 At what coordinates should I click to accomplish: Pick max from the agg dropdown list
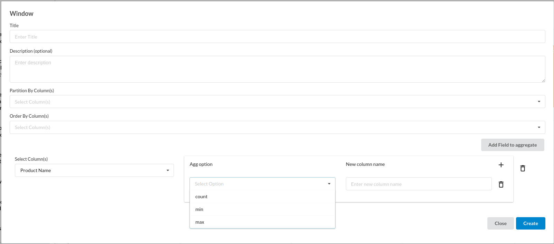[262, 222]
